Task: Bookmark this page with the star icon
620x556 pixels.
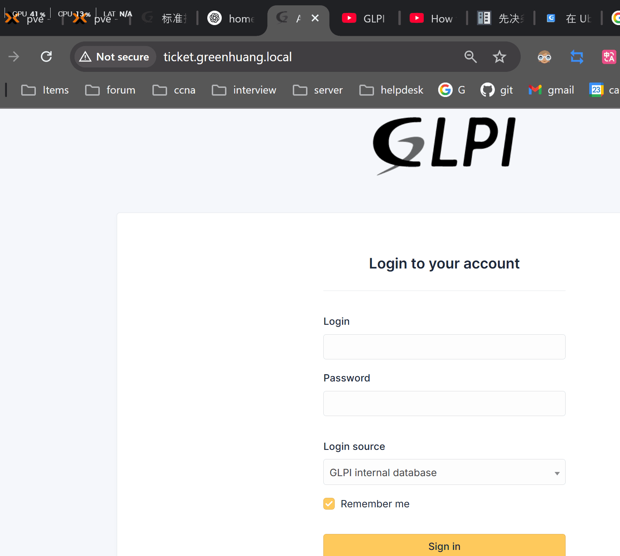Action: 499,57
